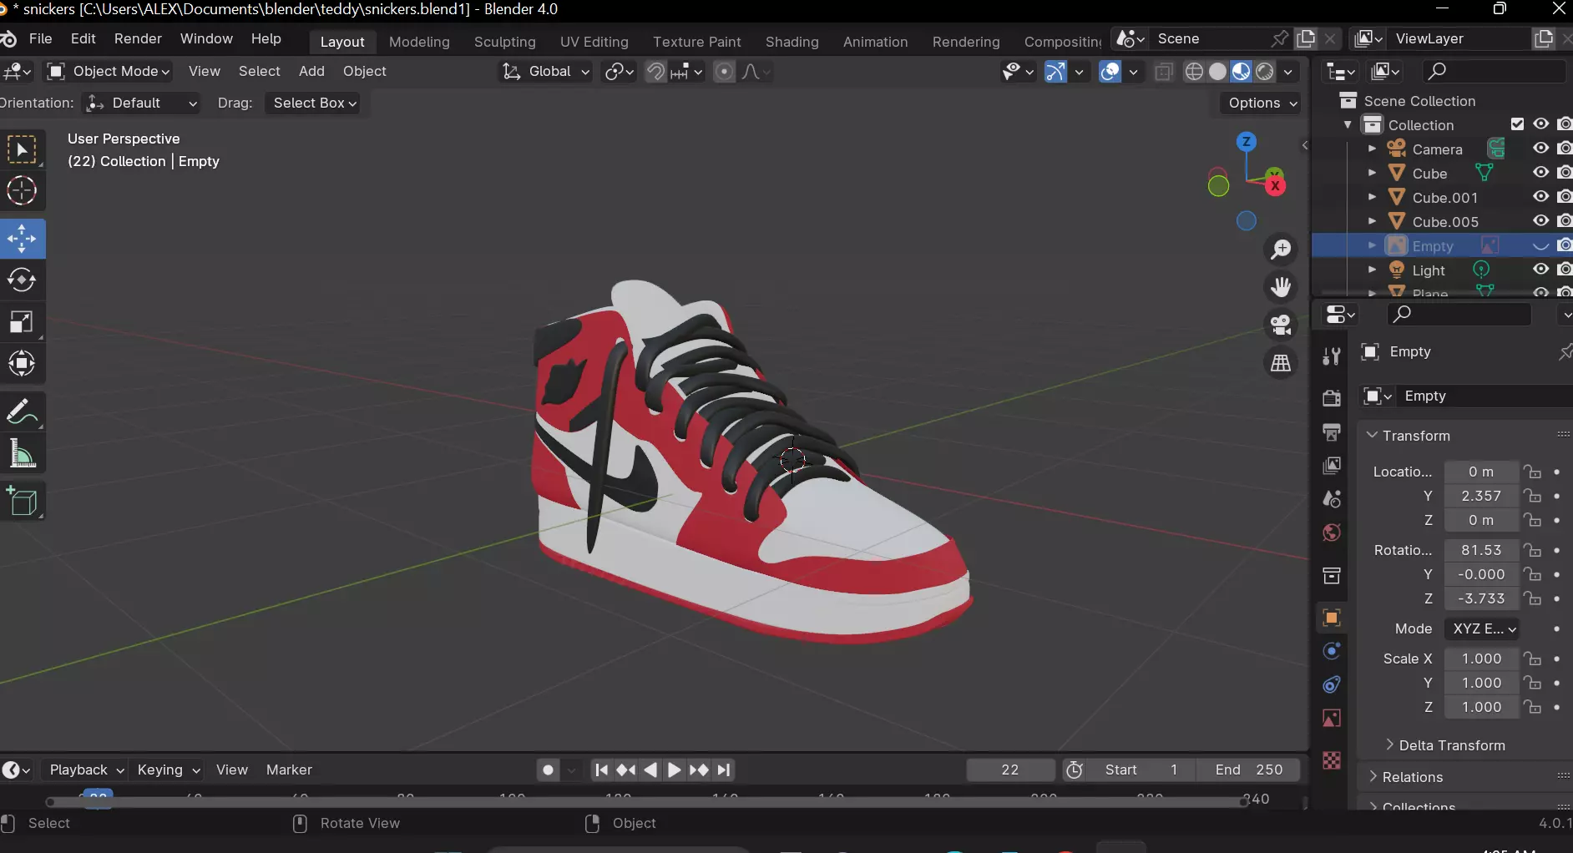Select the Measure tool

(23, 454)
